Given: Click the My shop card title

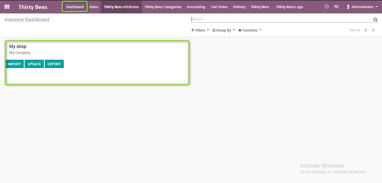Looking at the screenshot, I should pos(18,46).
